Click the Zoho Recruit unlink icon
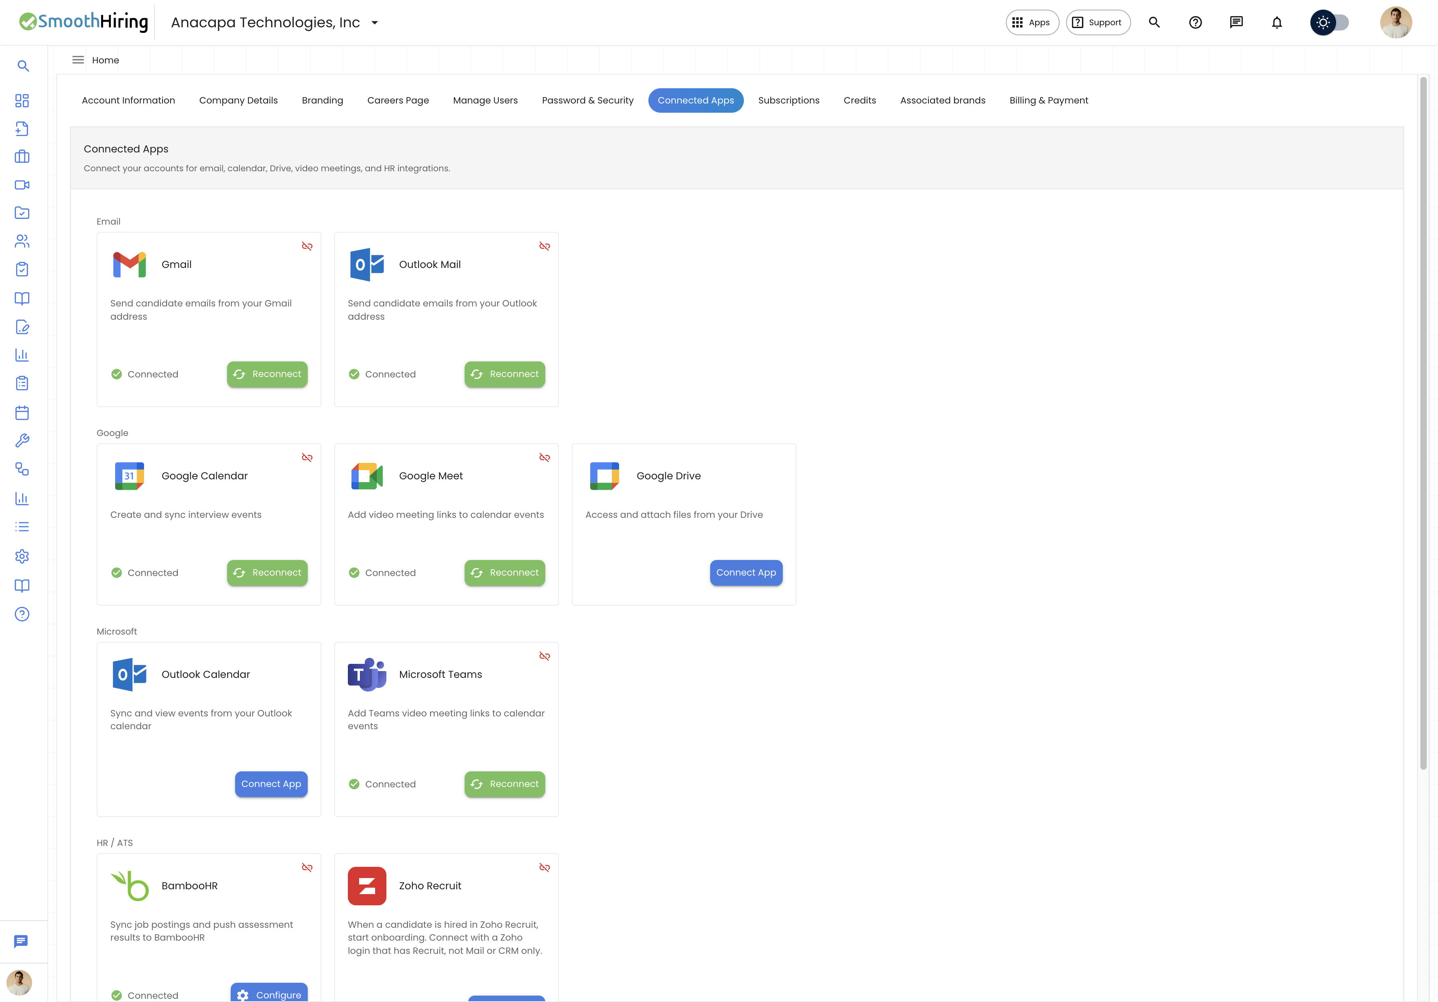The image size is (1438, 1002). (x=544, y=867)
